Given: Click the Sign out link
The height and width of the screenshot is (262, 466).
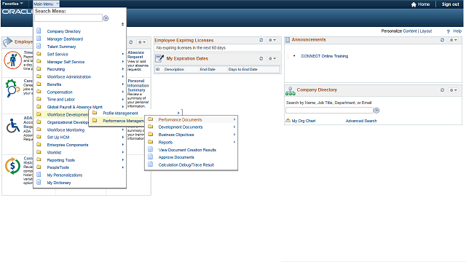Looking at the screenshot, I should pos(450,4).
